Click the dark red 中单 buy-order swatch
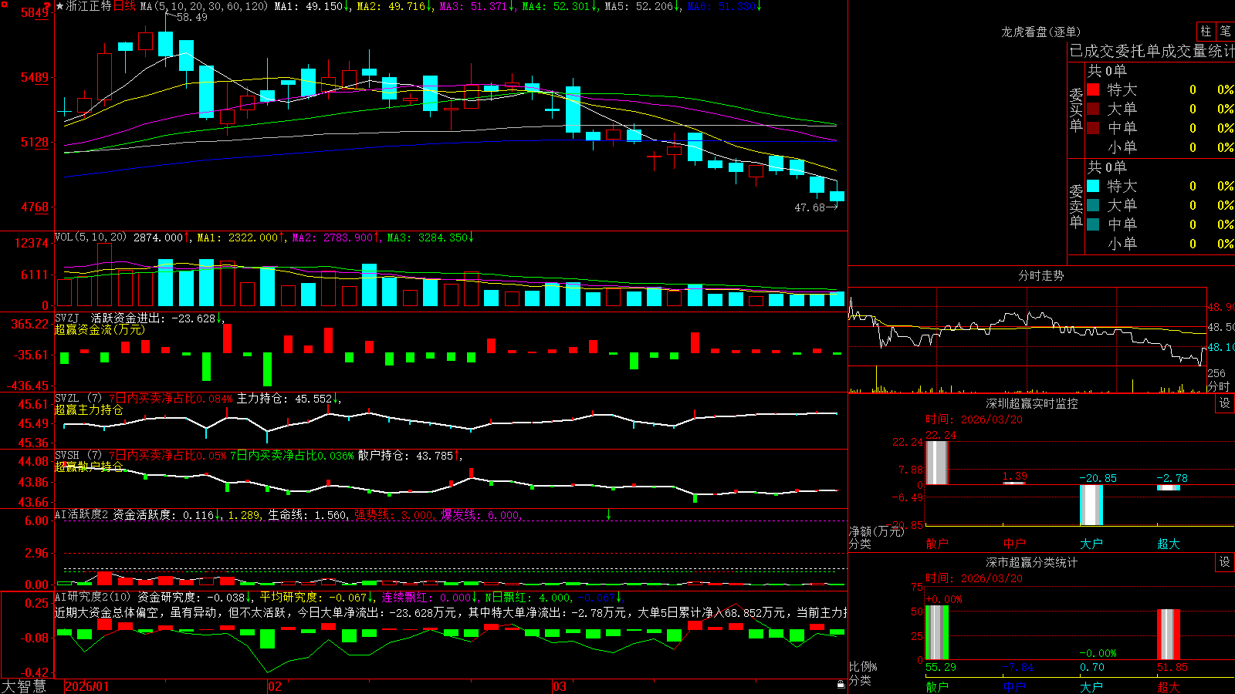Viewport: 1235px width, 694px height. click(x=1093, y=128)
